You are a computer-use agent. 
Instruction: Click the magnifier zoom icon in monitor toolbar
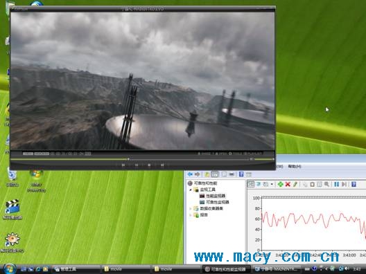[x=326, y=184]
